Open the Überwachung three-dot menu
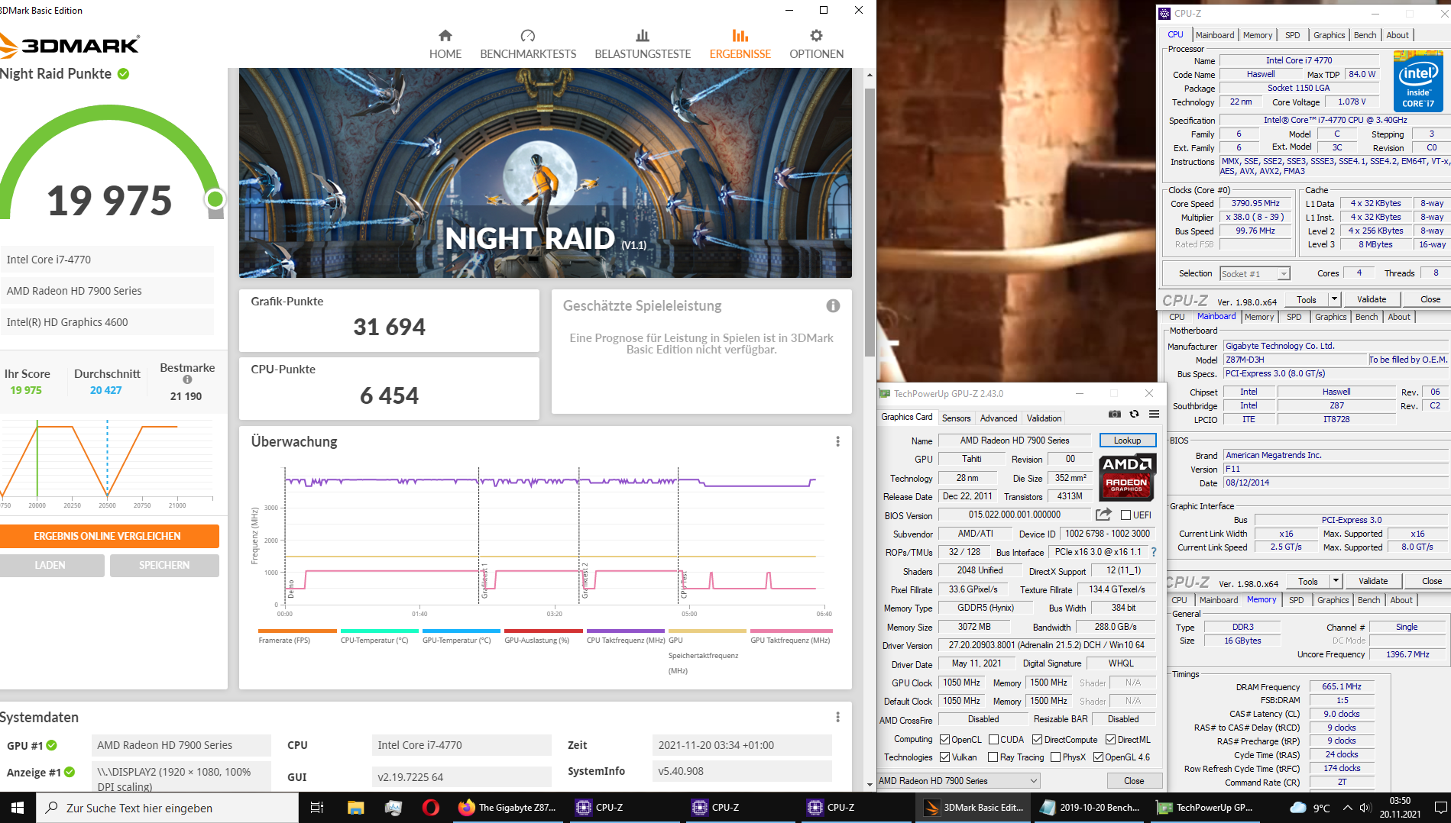This screenshot has height=823, width=1451. click(837, 441)
